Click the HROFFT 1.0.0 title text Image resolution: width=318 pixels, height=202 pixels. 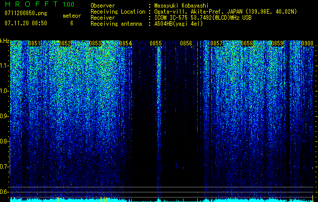click(x=39, y=4)
